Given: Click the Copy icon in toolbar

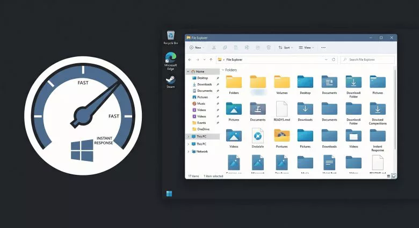Looking at the screenshot, I should tap(225, 48).
